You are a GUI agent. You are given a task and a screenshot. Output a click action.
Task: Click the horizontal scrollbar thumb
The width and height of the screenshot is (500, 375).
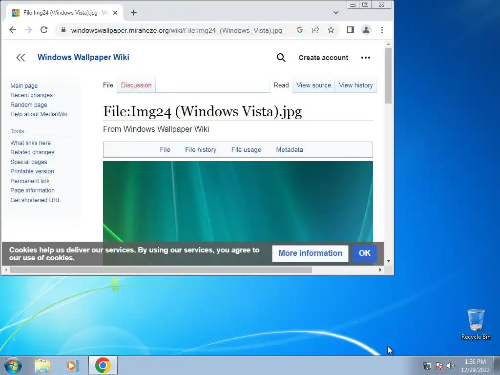[x=161, y=270]
